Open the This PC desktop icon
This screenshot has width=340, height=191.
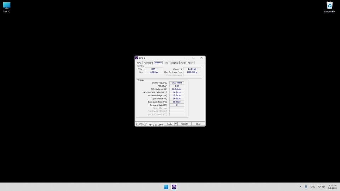(x=7, y=7)
